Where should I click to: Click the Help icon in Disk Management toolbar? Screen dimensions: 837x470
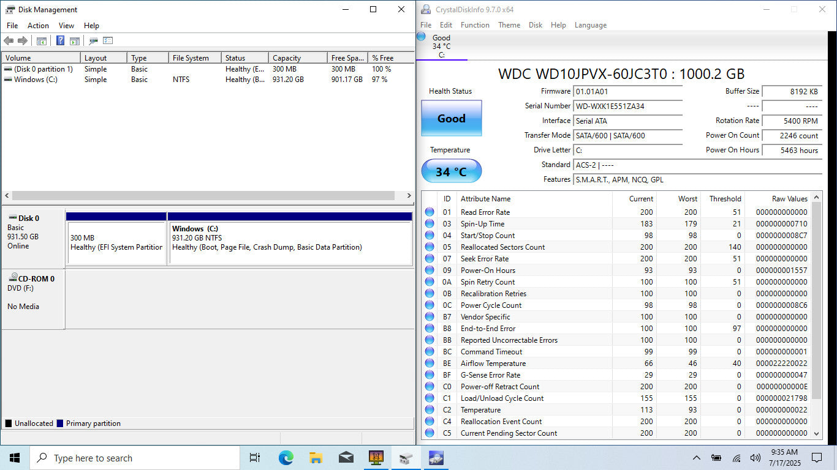tap(60, 41)
